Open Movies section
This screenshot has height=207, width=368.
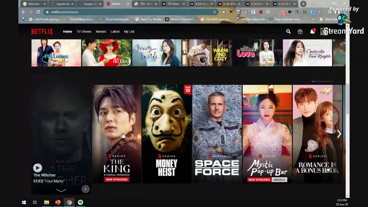(101, 32)
